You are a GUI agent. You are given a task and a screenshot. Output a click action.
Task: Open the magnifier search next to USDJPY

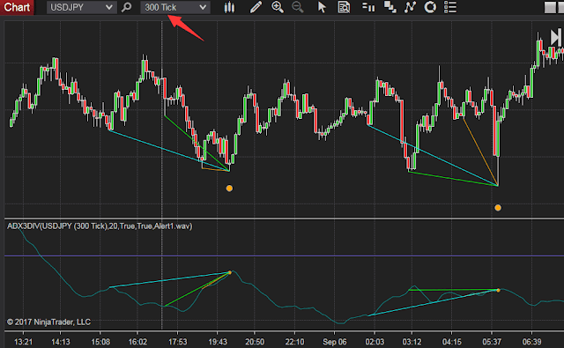pos(127,7)
